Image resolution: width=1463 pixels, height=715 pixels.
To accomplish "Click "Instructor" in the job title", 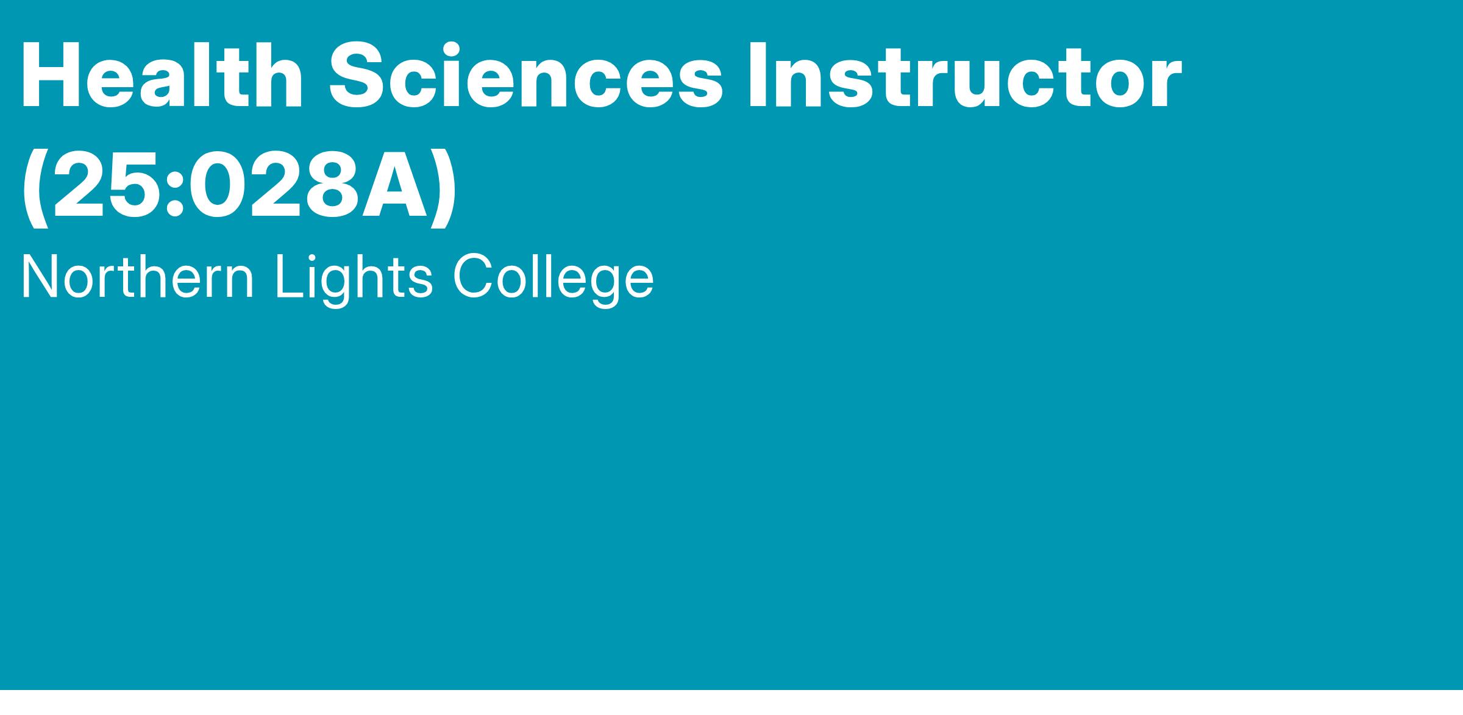I will click(x=964, y=77).
